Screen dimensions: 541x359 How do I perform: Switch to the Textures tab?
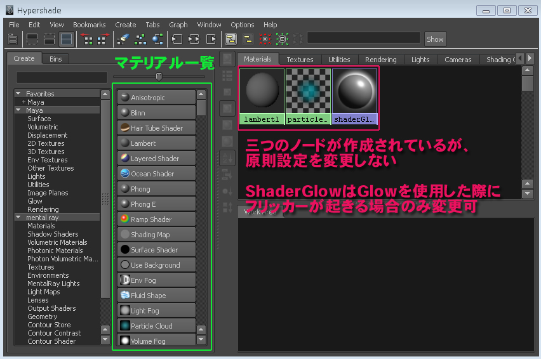300,60
